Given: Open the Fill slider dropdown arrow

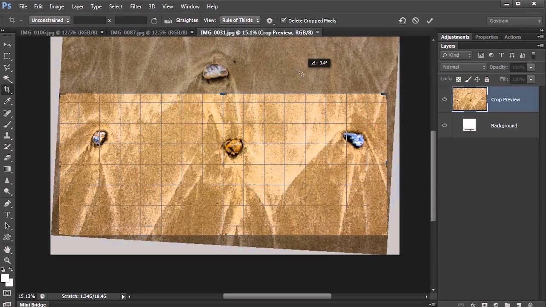Looking at the screenshot, I should click(531, 79).
